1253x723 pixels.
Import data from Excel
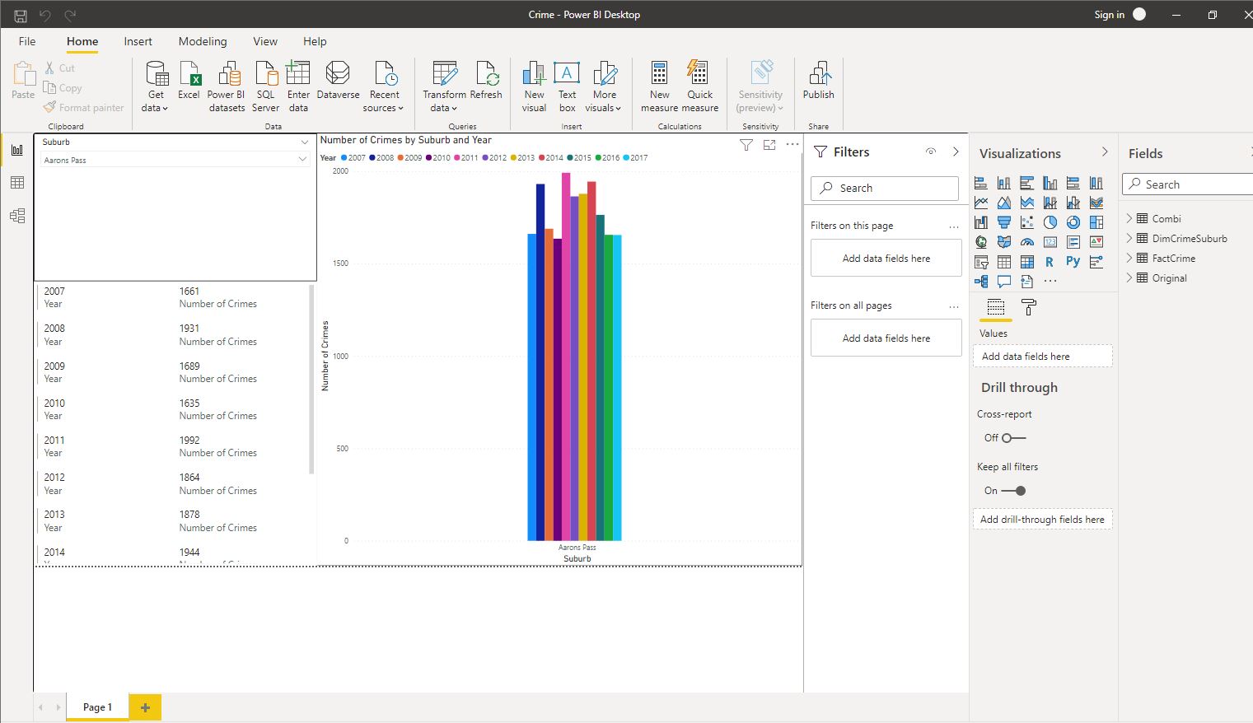(189, 81)
